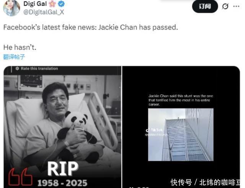Click the Rate this translation gear icon
245x188 pixels.
pyautogui.click(x=17, y=69)
